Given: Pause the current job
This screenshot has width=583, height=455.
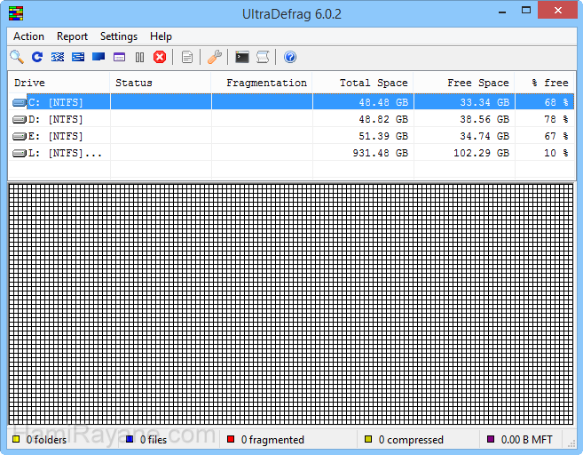Looking at the screenshot, I should 139,57.
